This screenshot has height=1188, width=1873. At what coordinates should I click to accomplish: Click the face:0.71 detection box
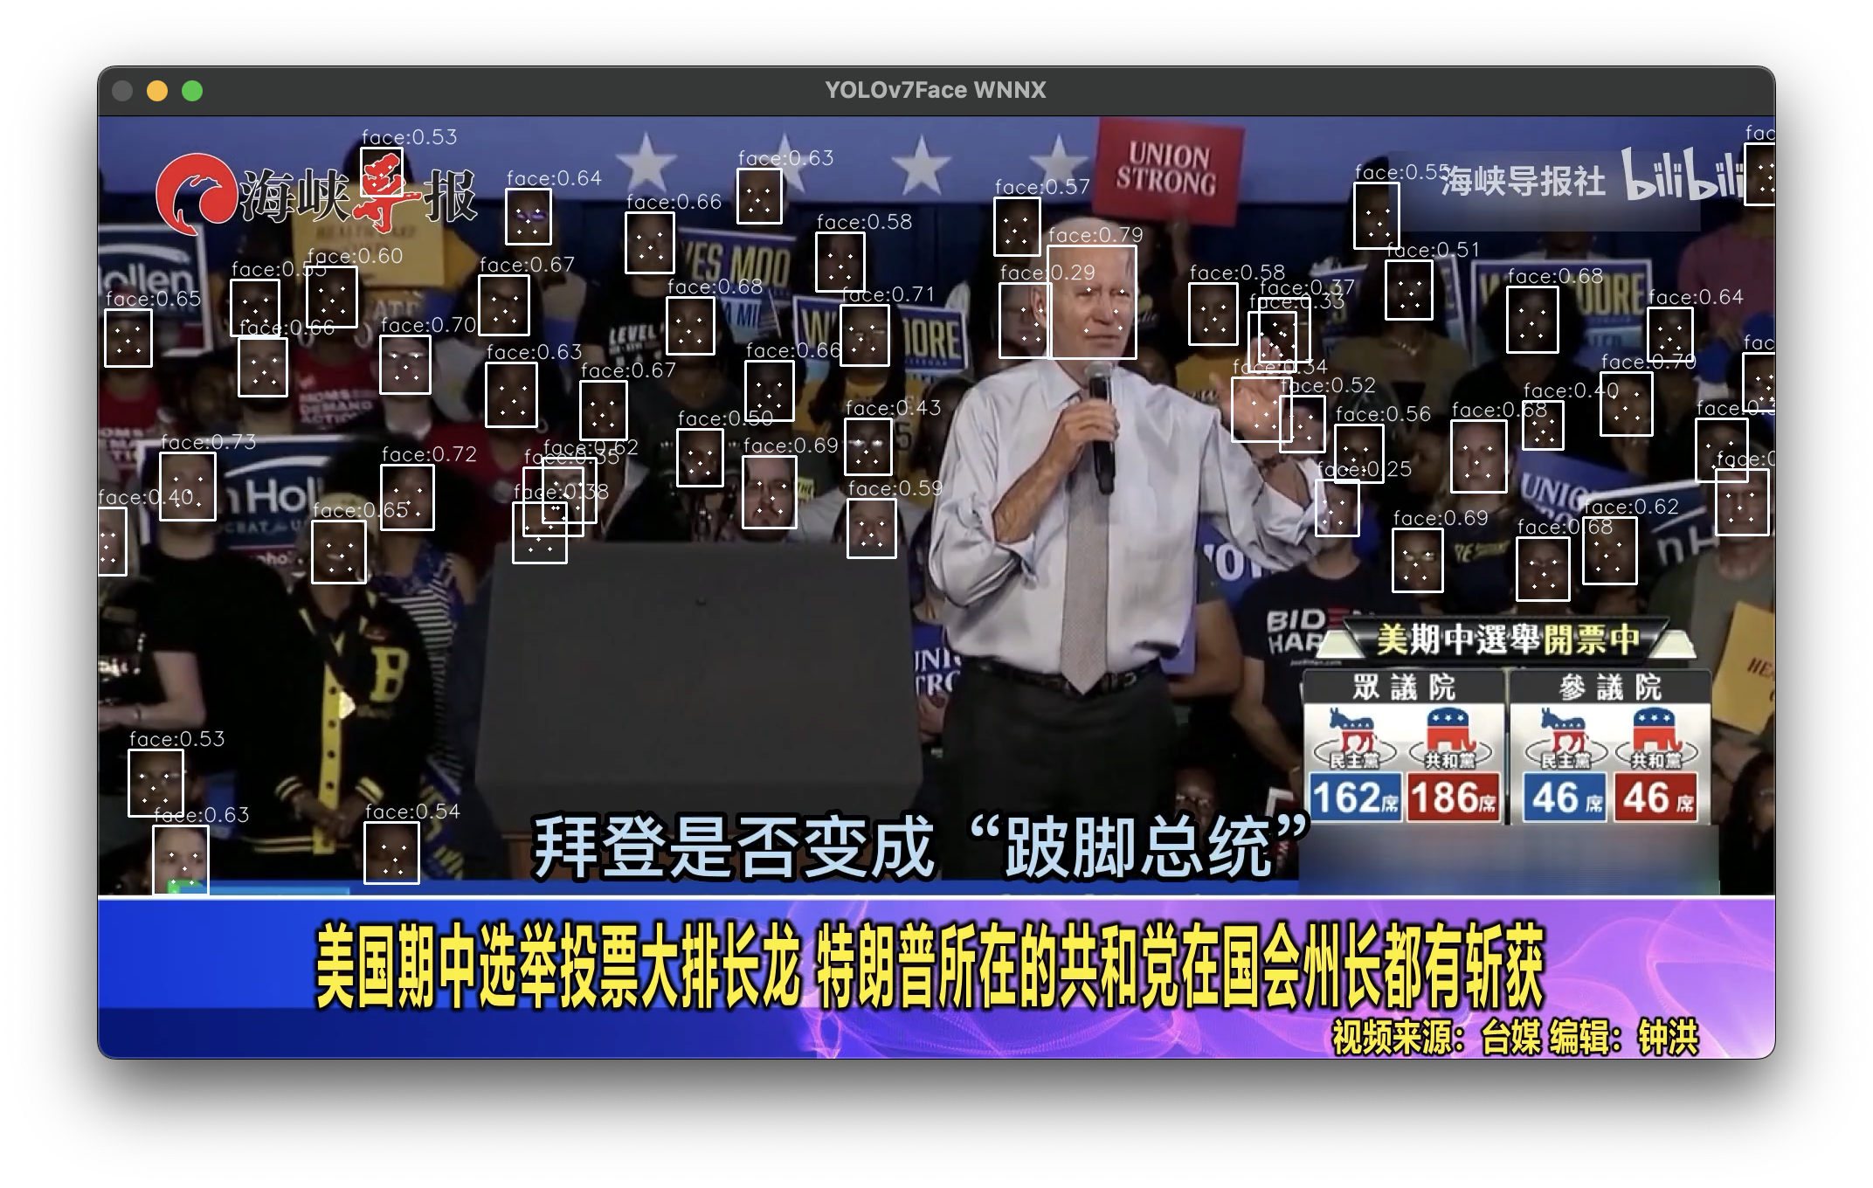[x=865, y=335]
